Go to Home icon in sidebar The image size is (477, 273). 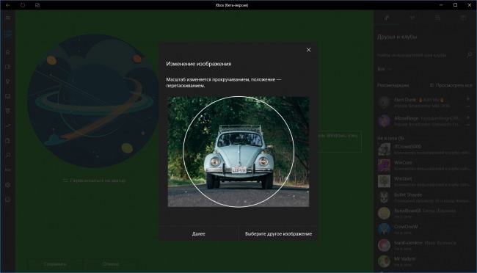coord(8,52)
